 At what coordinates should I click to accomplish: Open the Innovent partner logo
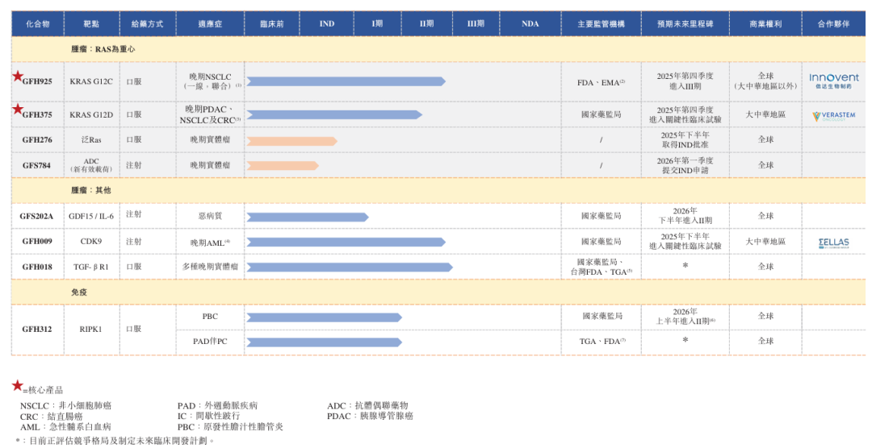834,81
